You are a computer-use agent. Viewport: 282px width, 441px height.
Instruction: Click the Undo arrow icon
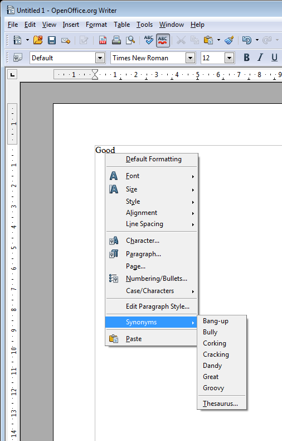point(247,40)
